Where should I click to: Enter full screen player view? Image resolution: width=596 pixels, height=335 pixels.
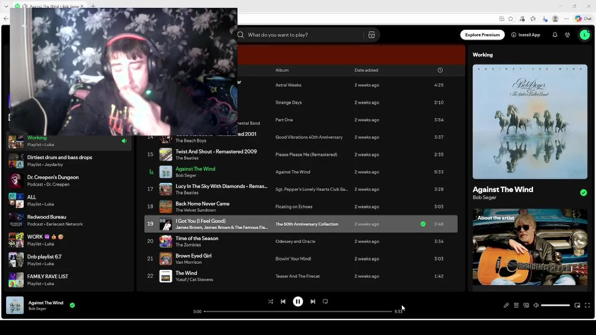588,305
